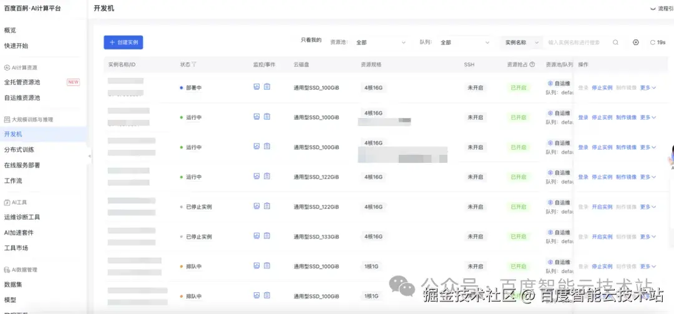Expand 更多 in 运行中 SSD_122GiB row
674x314 pixels.
coord(648,177)
